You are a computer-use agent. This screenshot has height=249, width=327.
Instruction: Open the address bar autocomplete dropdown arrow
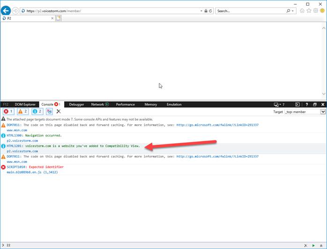201,11
